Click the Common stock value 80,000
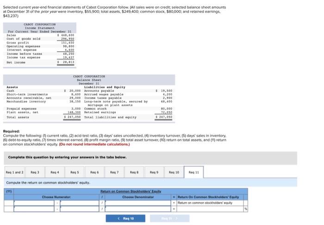 pos(167,109)
